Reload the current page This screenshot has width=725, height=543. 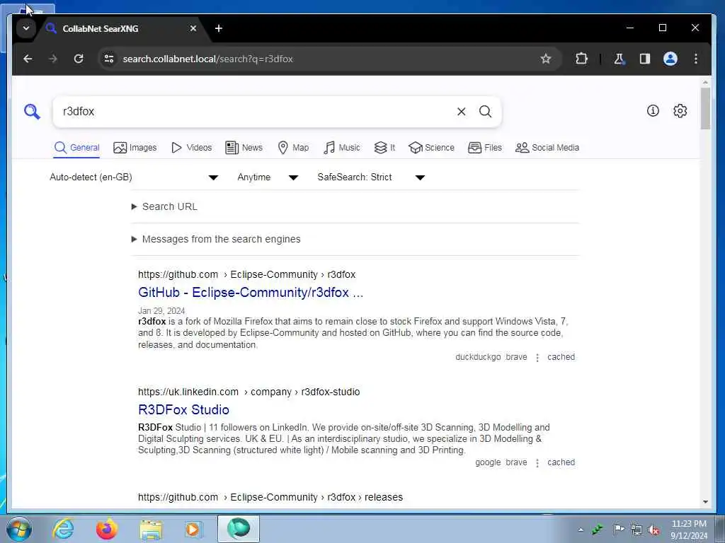pyautogui.click(x=79, y=59)
